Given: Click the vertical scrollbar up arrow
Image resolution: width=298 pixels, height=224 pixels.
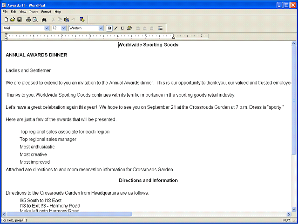Looking at the screenshot, I should [x=294, y=43].
